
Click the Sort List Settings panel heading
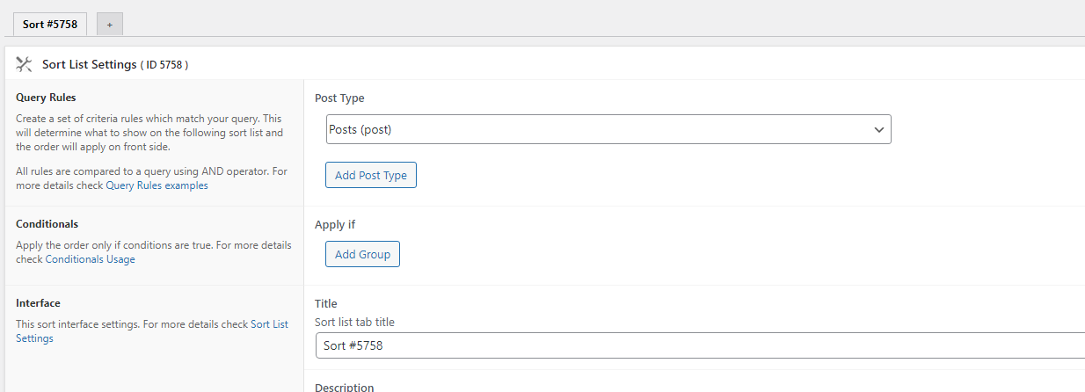[89, 64]
